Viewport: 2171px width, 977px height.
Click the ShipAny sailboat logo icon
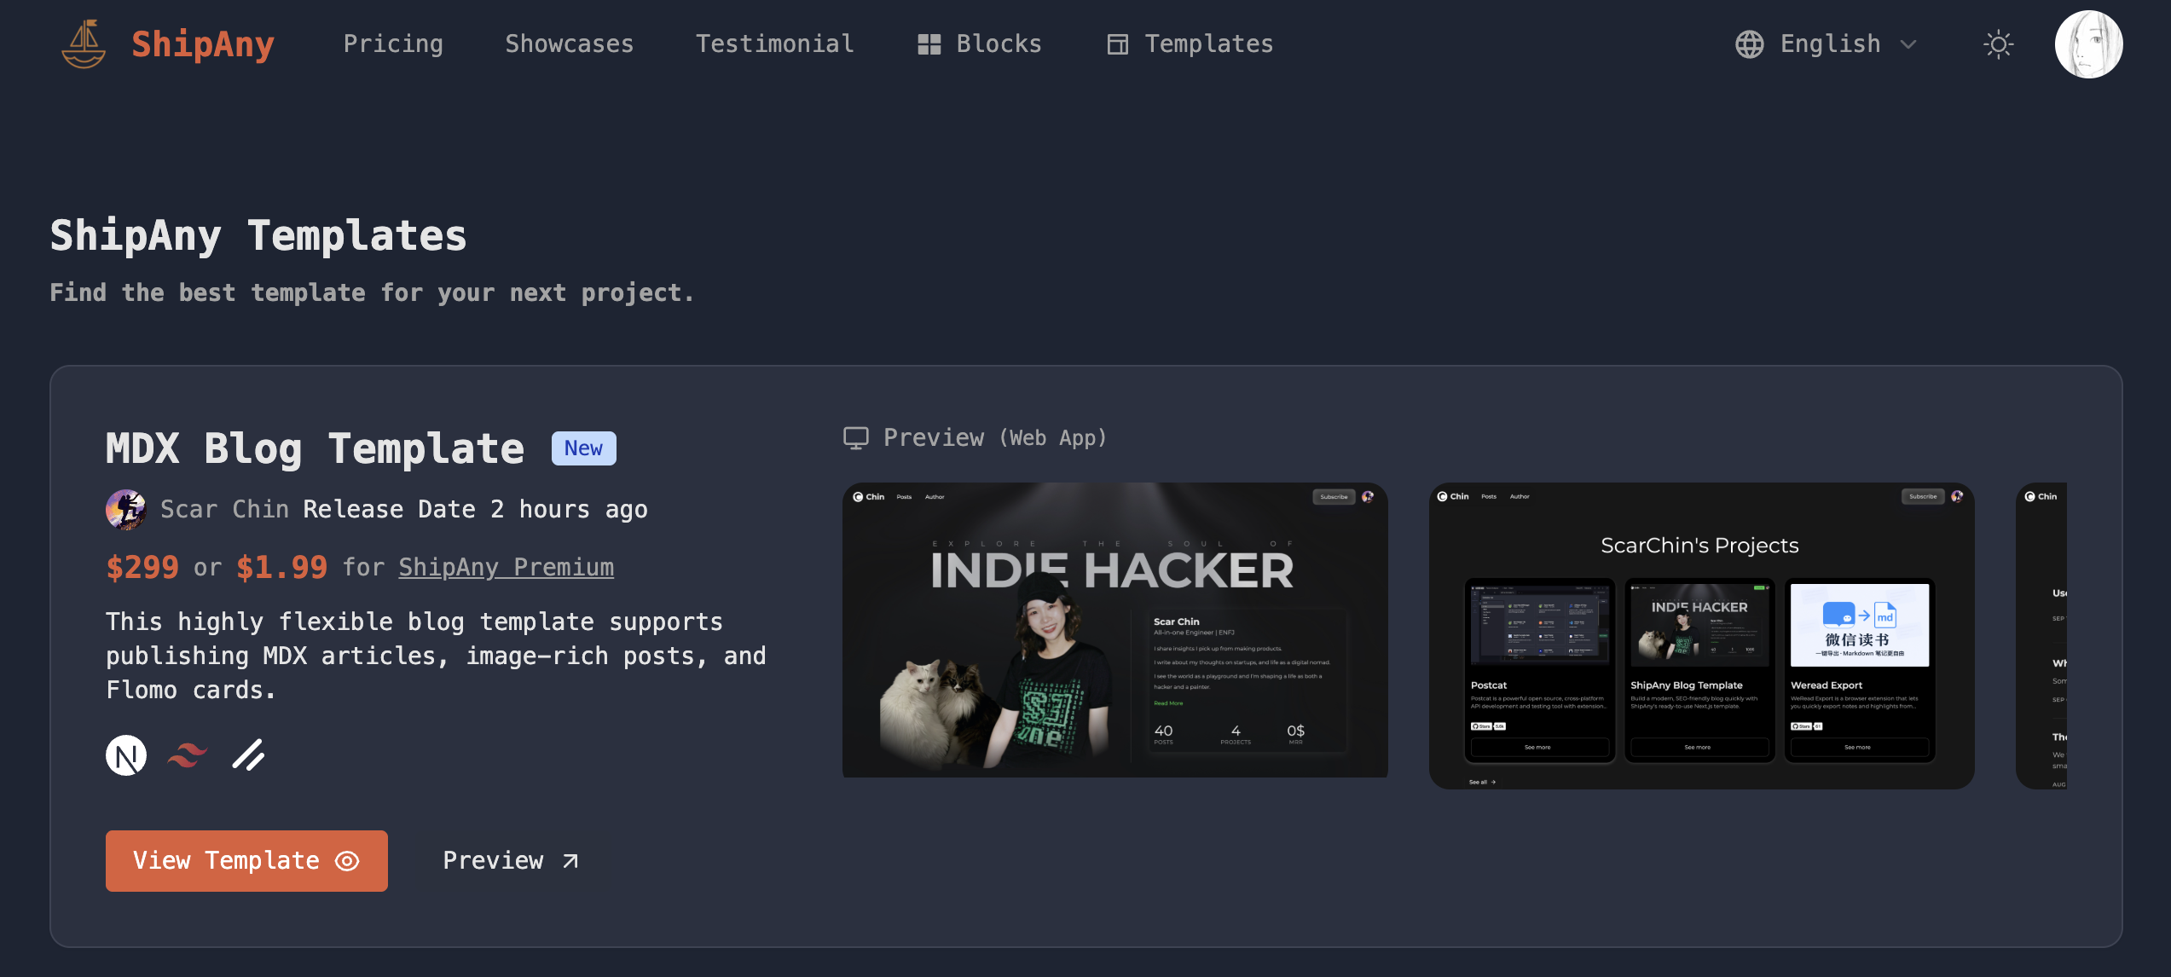click(84, 44)
